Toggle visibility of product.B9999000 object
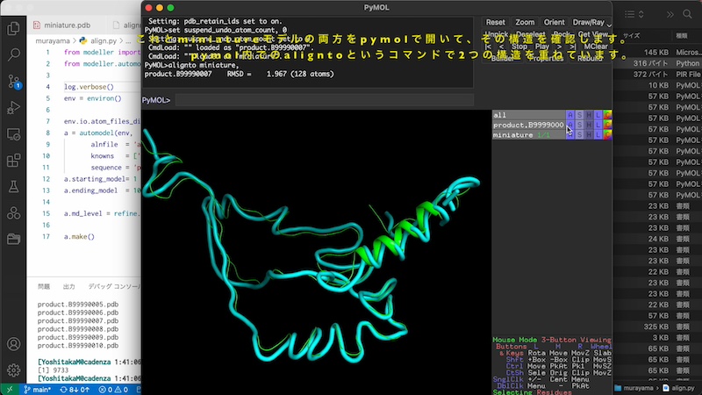This screenshot has width=702, height=395. pyautogui.click(x=528, y=125)
